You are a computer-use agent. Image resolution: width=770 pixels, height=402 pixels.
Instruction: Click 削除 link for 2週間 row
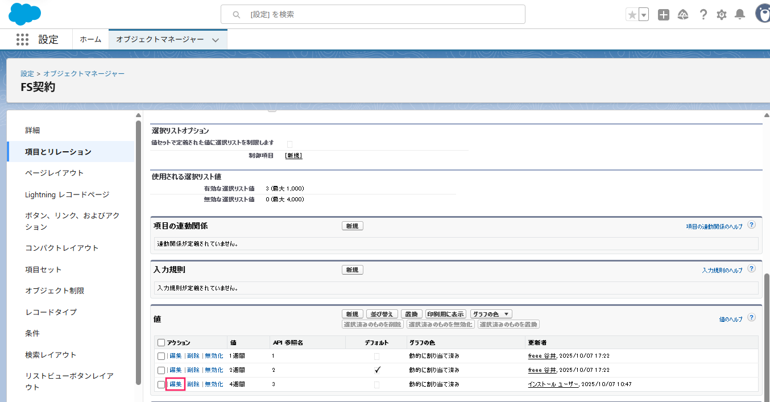[193, 370]
